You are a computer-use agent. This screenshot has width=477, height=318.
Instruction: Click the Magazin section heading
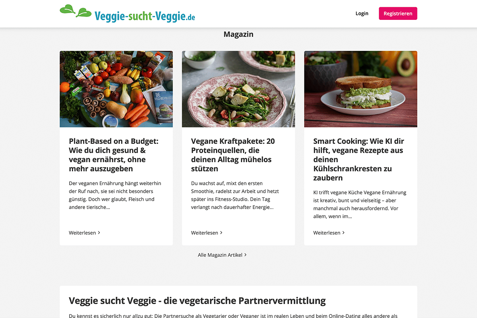[x=238, y=34]
